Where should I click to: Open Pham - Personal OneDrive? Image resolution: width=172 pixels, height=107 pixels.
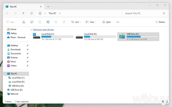16,37
